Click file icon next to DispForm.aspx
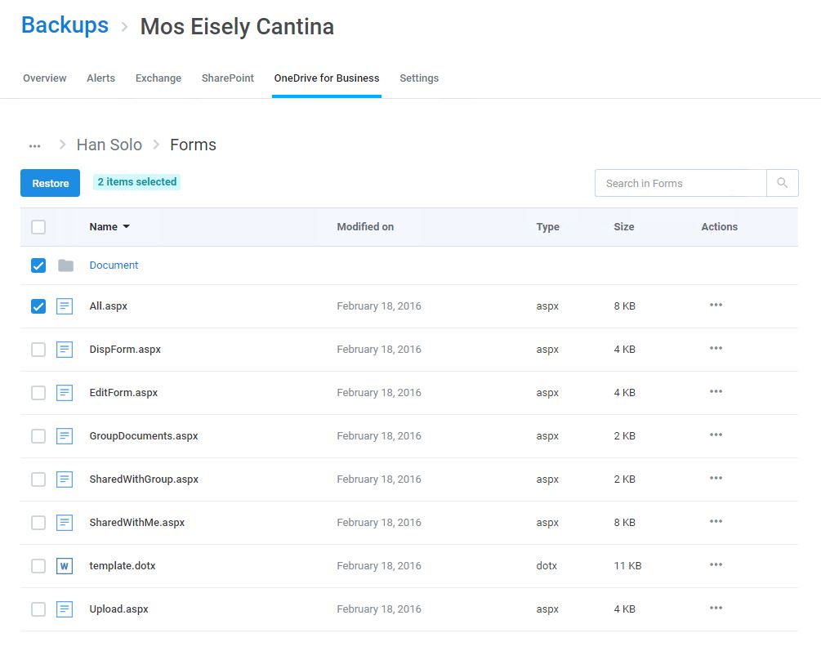821x660 pixels. click(65, 349)
